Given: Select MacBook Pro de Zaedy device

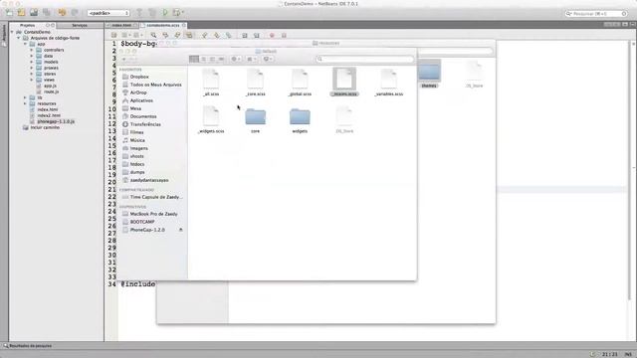Looking at the screenshot, I should 153,214.
